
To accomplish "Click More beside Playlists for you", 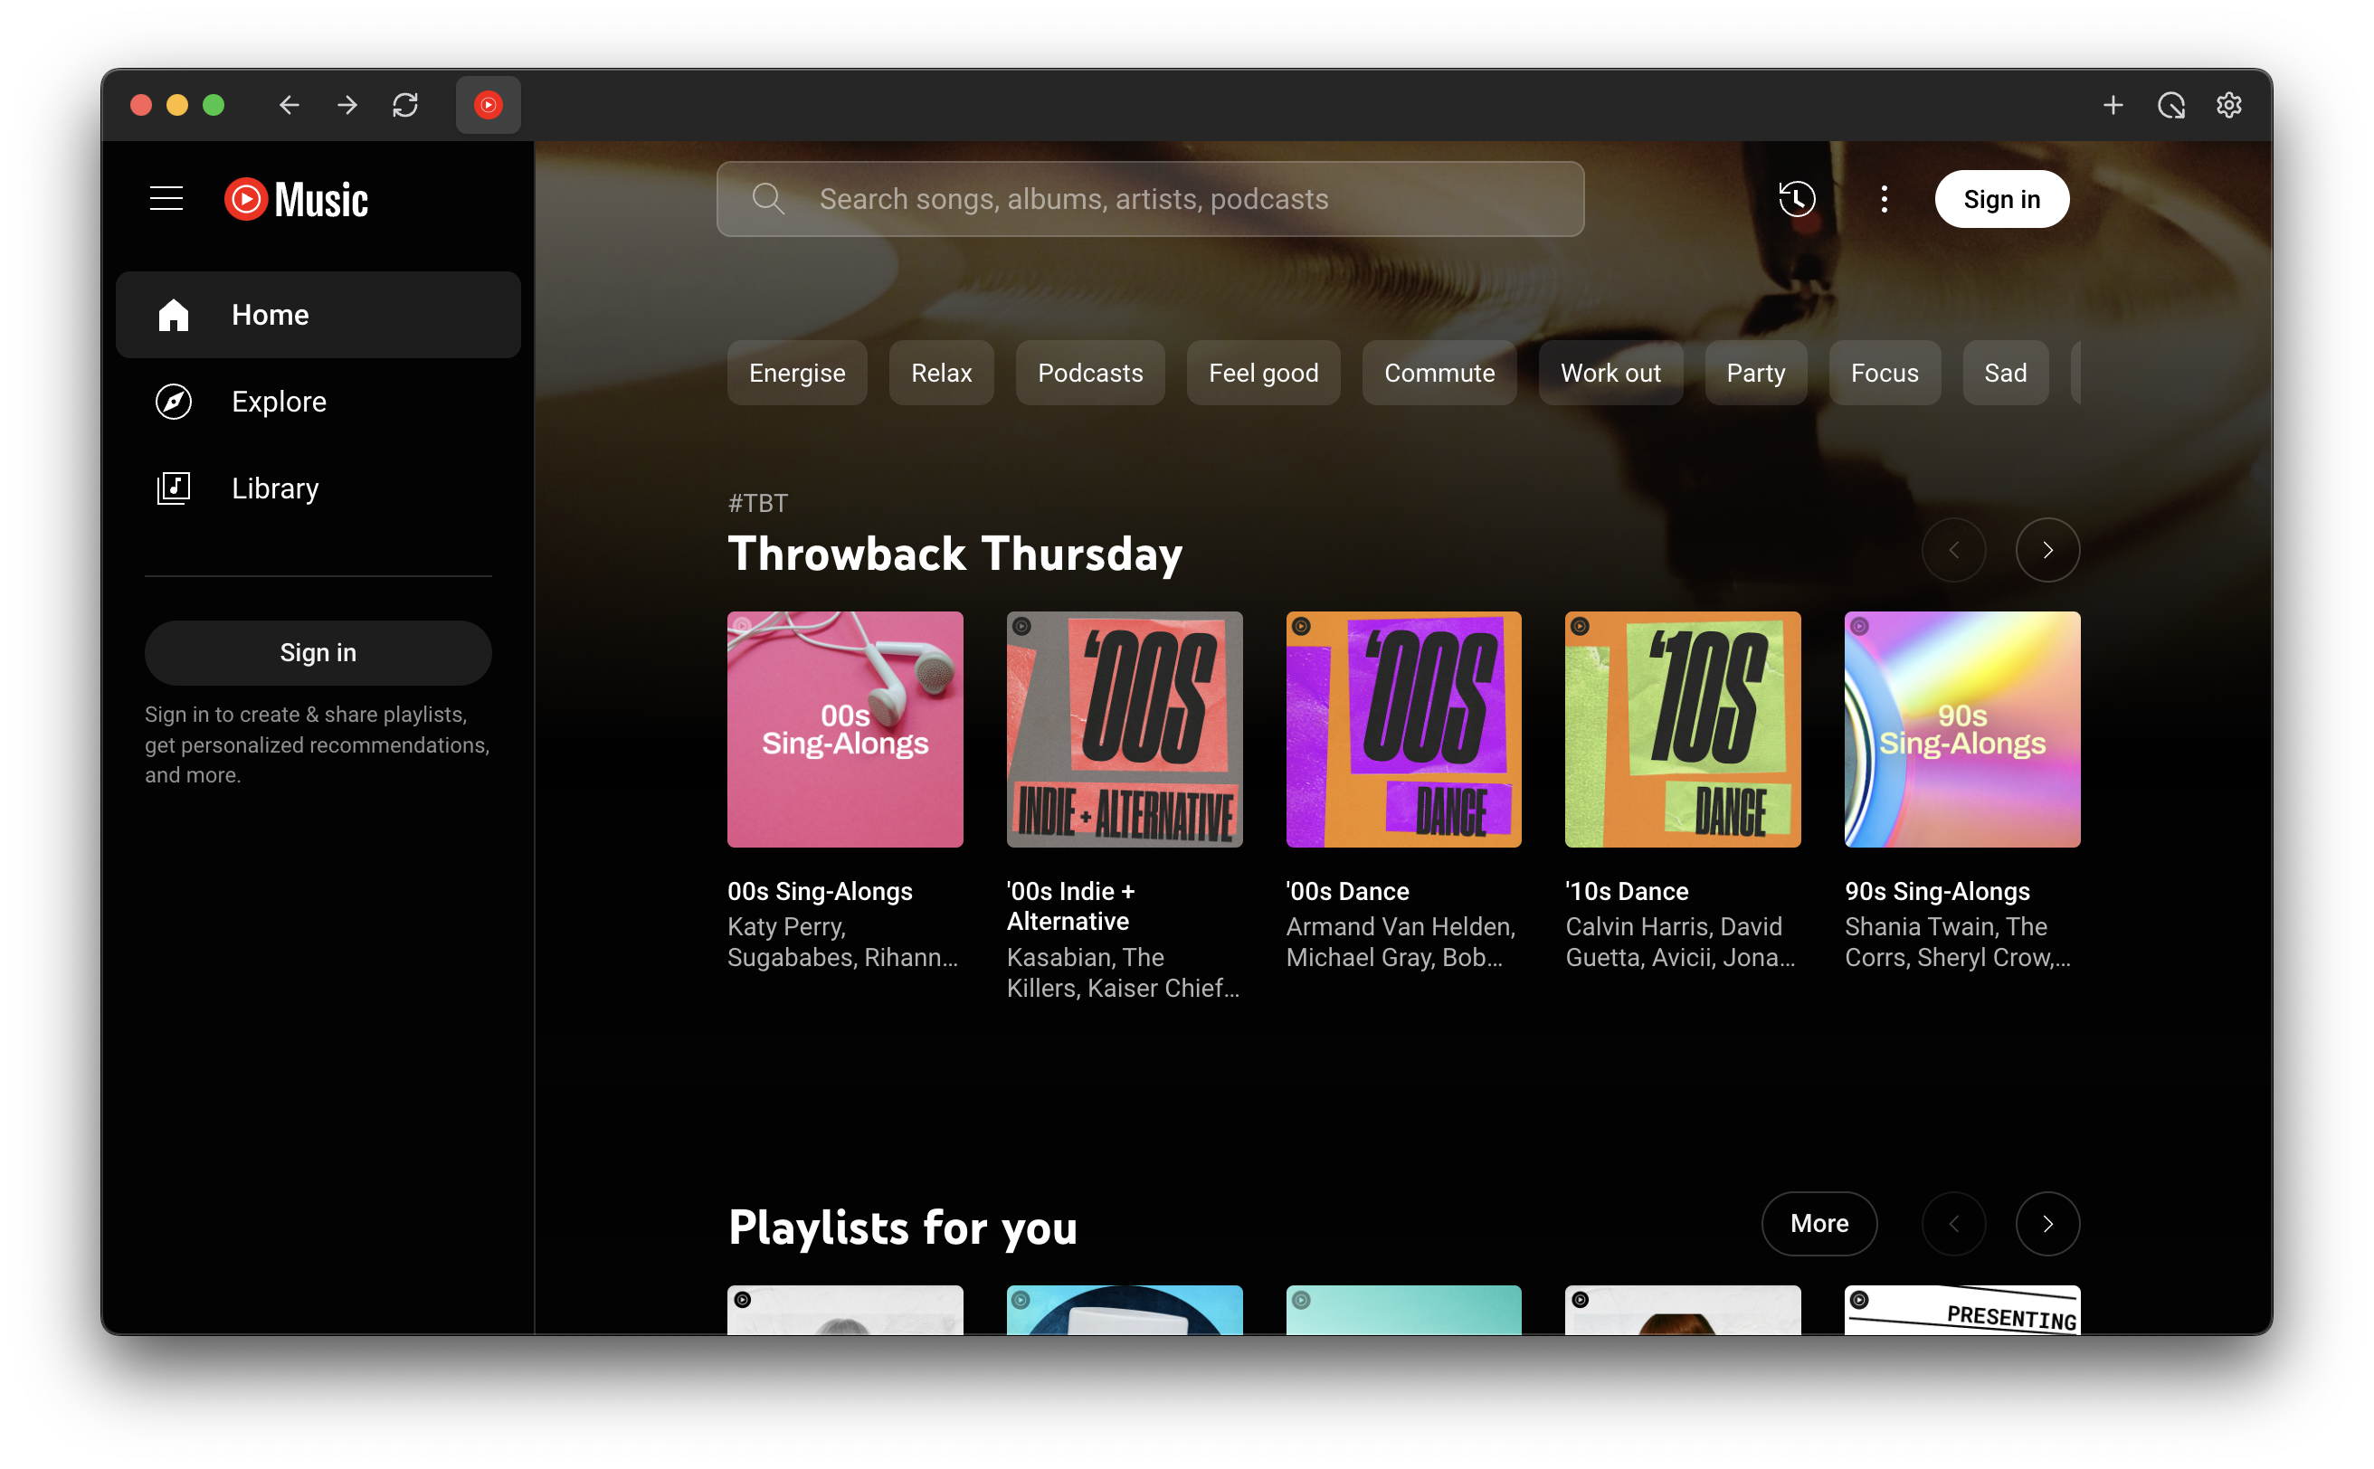I will click(1818, 1223).
